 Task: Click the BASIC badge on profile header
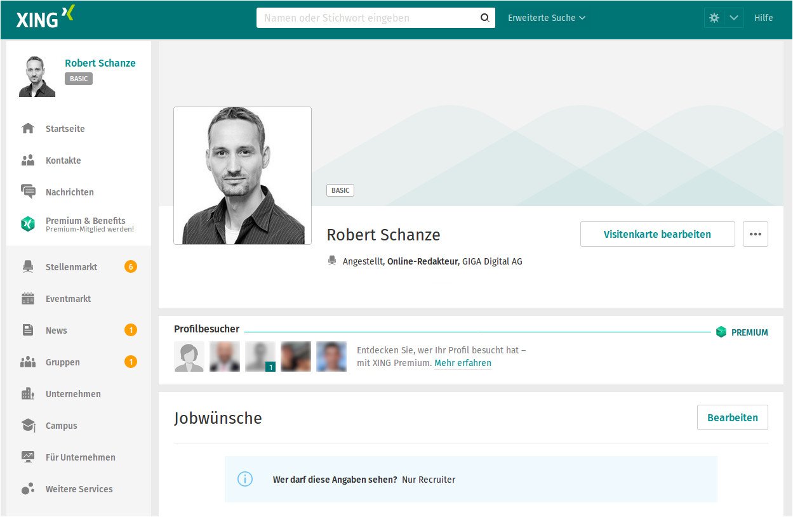(x=340, y=190)
